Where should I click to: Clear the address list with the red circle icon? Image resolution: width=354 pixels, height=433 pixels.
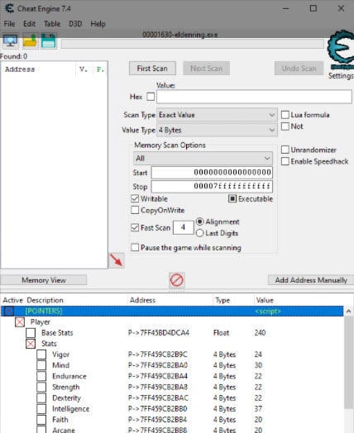pos(176,280)
